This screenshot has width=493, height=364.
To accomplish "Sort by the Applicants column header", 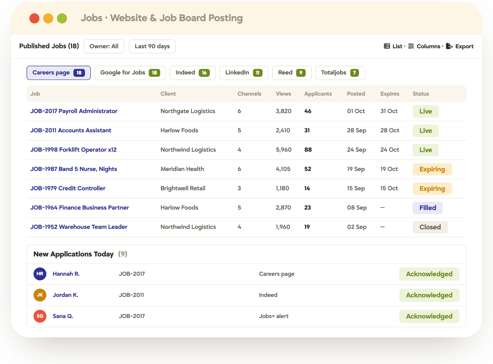I will click(x=318, y=94).
